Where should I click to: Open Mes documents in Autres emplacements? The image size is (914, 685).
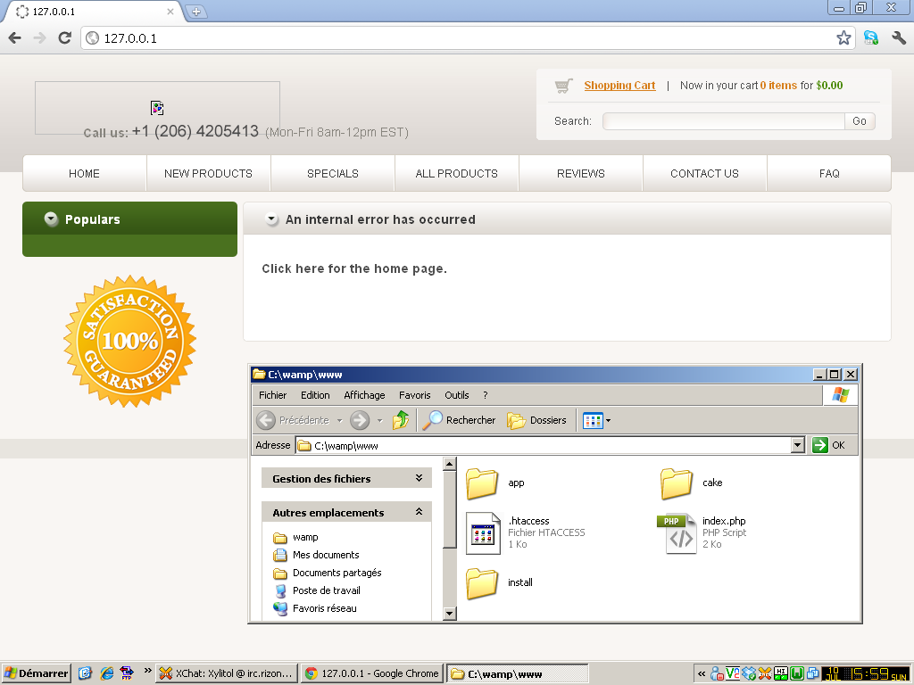tap(316, 555)
